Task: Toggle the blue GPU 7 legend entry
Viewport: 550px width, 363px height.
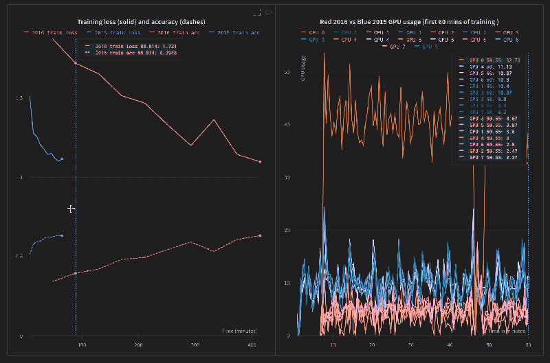Action: (x=426, y=47)
